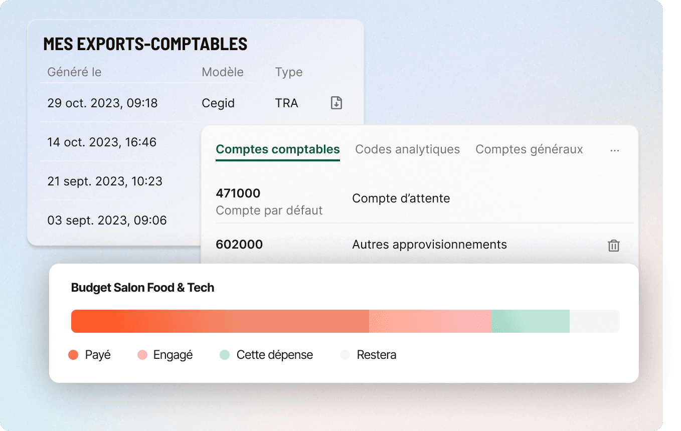
Task: Click the green segment of the budget bar
Action: [530, 321]
